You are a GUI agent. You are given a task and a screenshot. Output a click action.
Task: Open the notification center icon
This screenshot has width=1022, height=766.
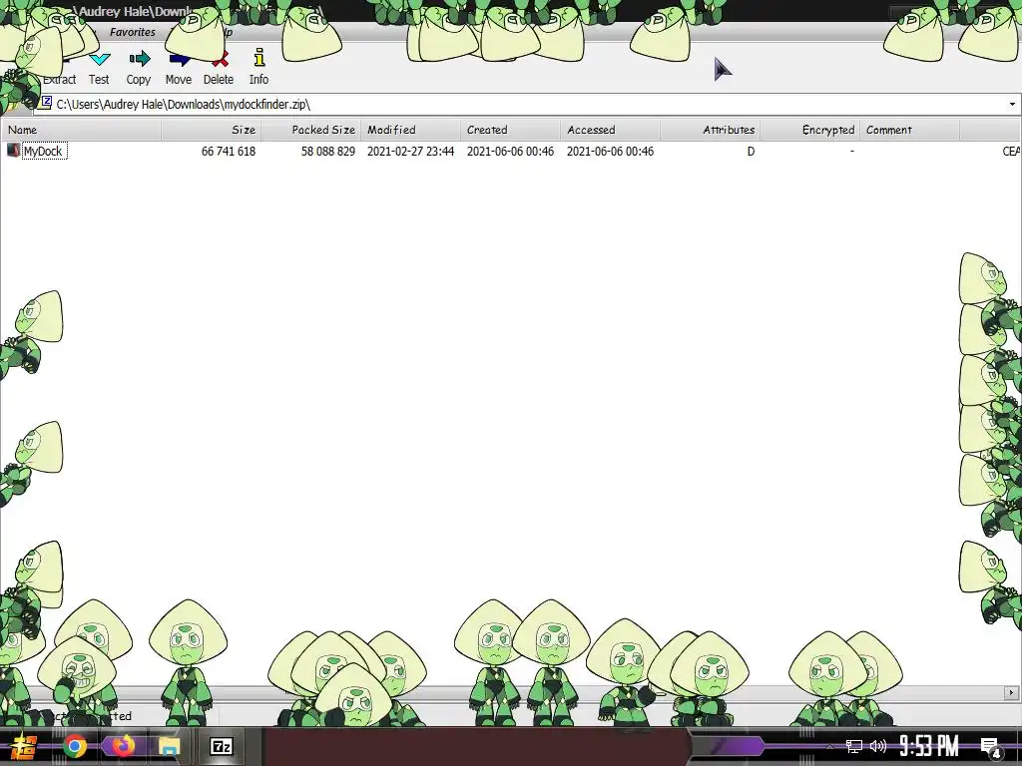coord(990,747)
